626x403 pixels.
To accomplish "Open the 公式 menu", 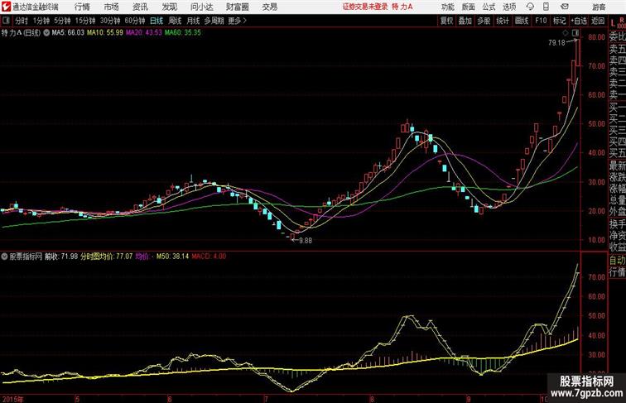I will (489, 7).
